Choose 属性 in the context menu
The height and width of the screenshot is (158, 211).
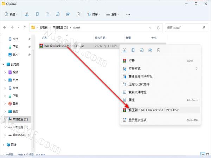160,100
